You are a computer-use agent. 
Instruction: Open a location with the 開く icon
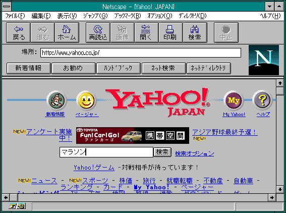coord(146,33)
